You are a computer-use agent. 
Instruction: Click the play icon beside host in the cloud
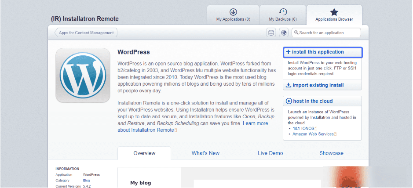click(x=289, y=101)
